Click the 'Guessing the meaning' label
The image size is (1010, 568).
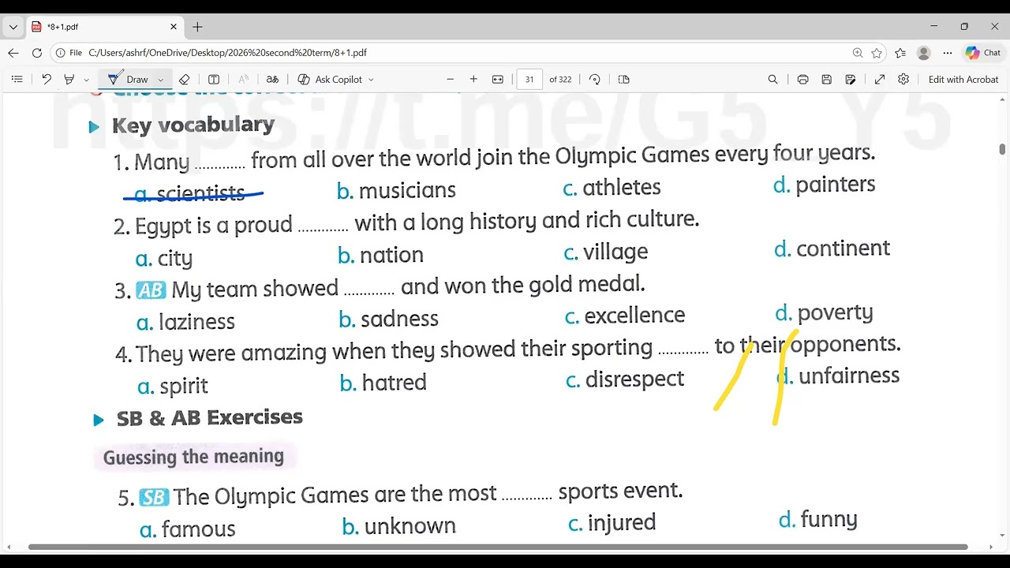(x=193, y=457)
